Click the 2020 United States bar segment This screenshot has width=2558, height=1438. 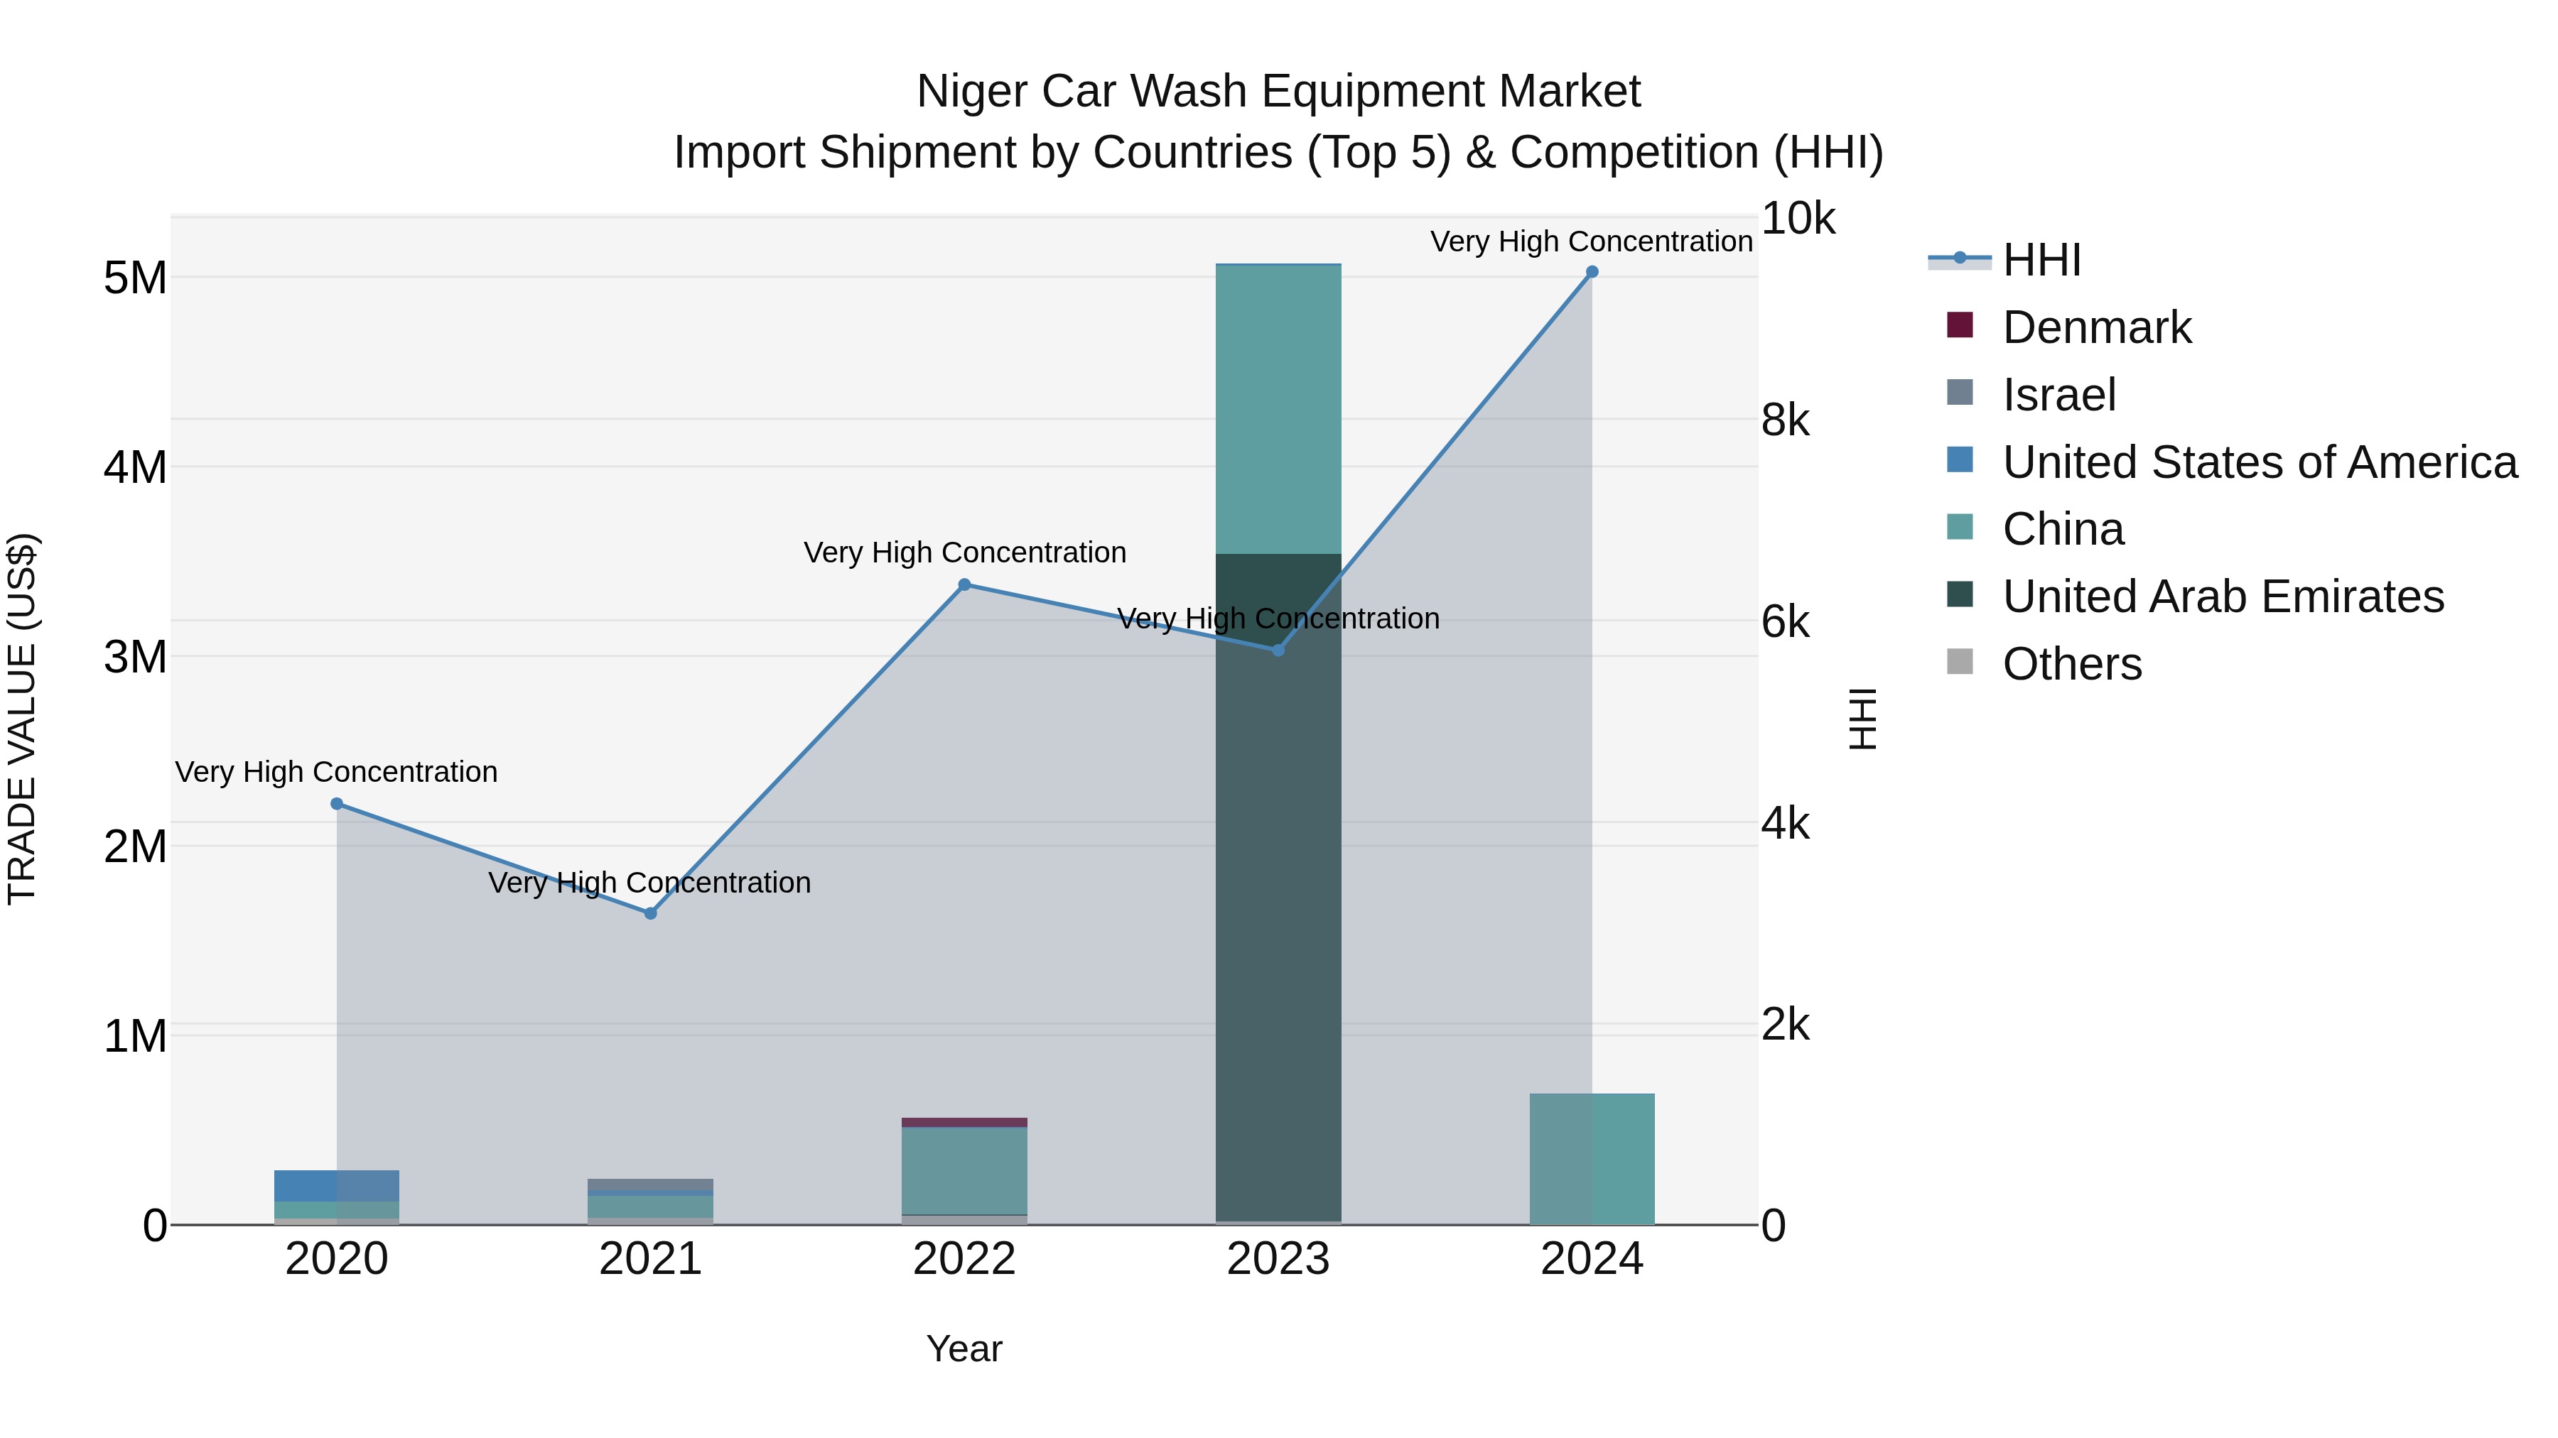pos(337,1186)
